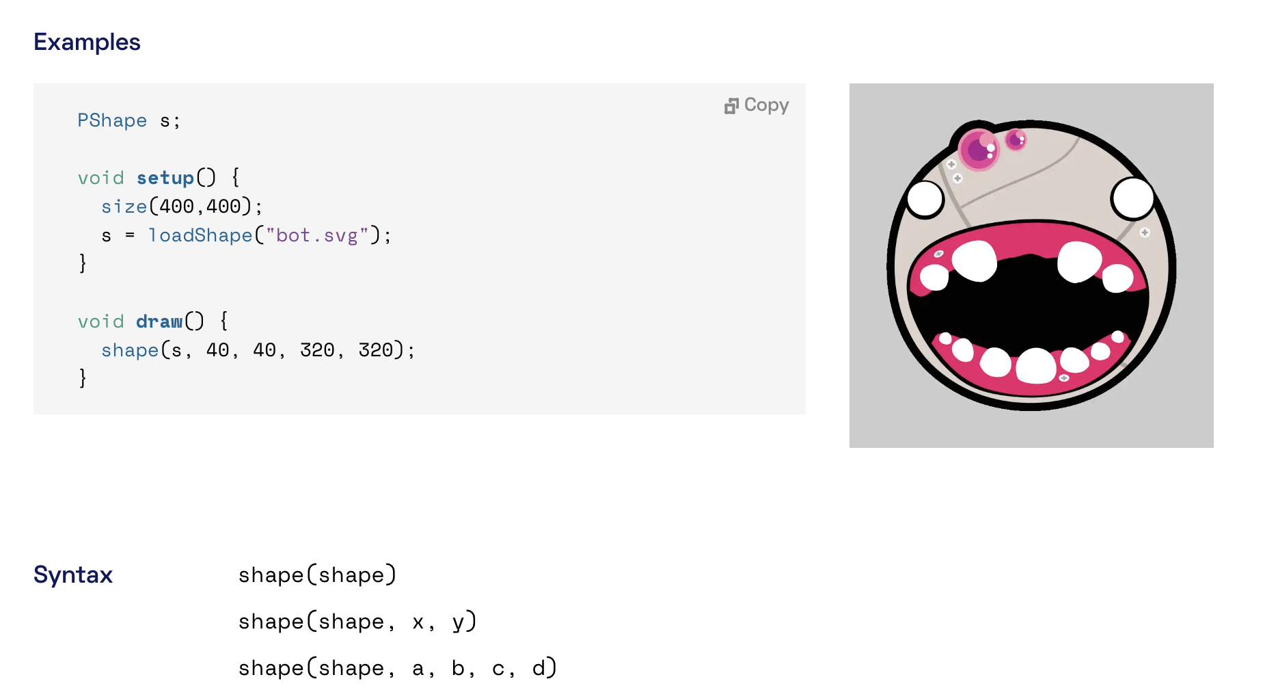
Task: Click the loadShape call in code
Action: point(200,235)
